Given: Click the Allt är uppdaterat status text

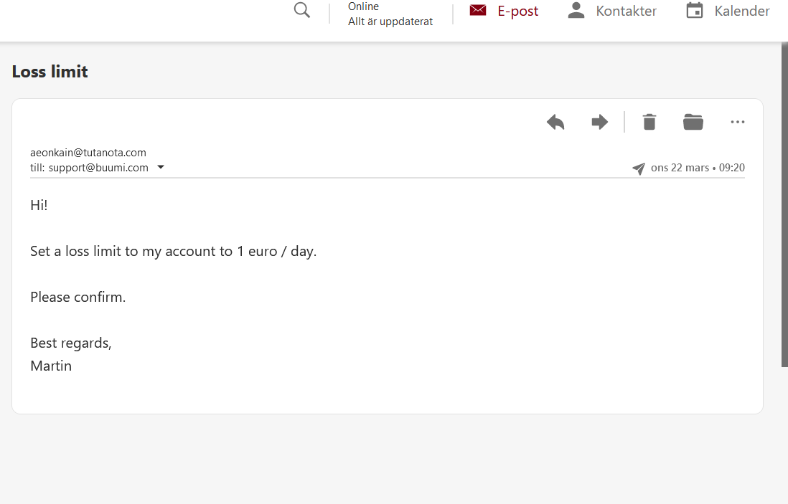Looking at the screenshot, I should [390, 22].
